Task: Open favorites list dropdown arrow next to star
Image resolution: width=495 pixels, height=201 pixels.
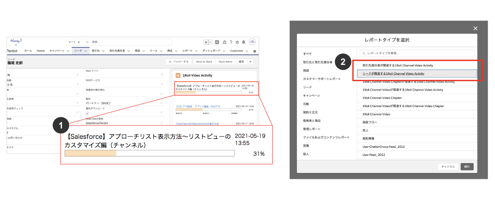Action: point(210,42)
